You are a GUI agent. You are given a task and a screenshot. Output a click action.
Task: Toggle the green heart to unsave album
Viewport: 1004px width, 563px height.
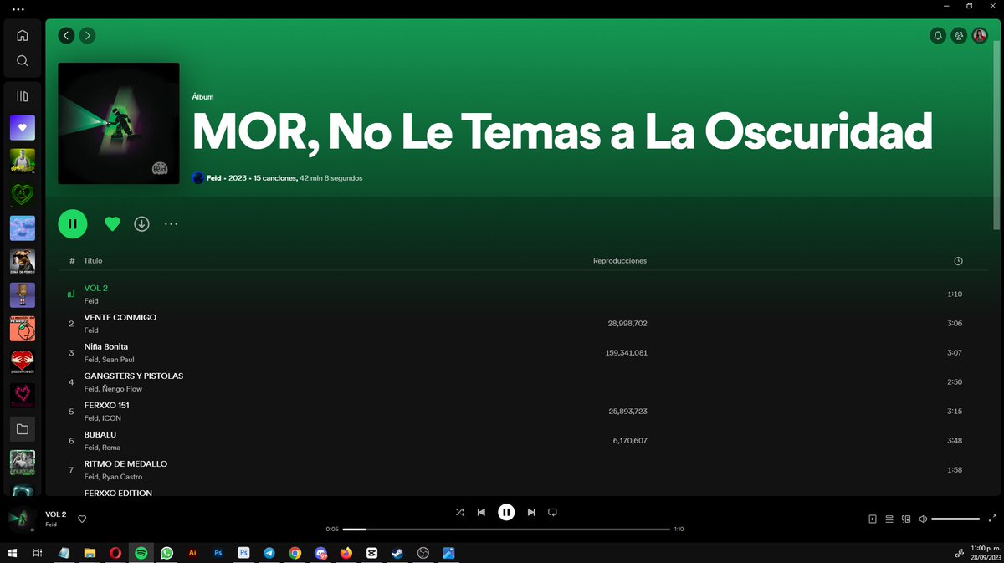[112, 223]
